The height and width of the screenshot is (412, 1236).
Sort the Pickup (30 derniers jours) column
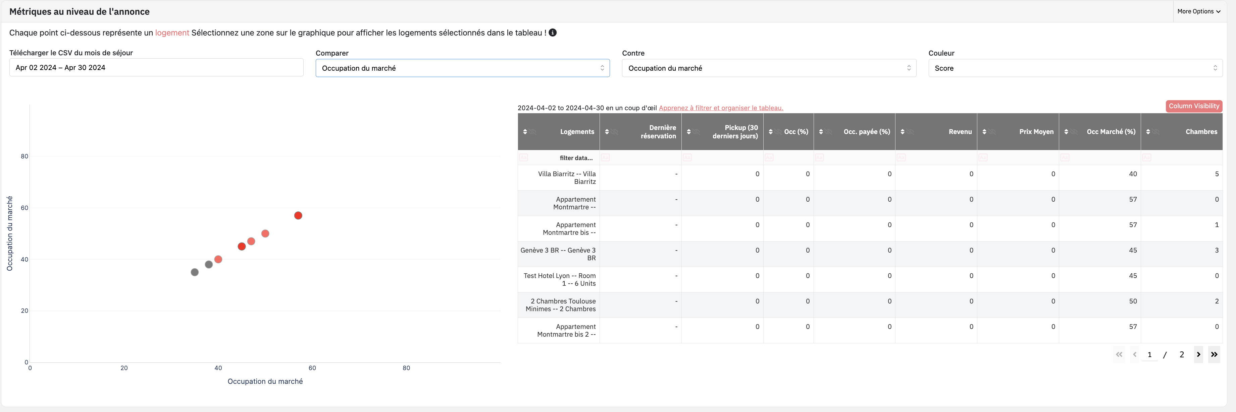[689, 132]
